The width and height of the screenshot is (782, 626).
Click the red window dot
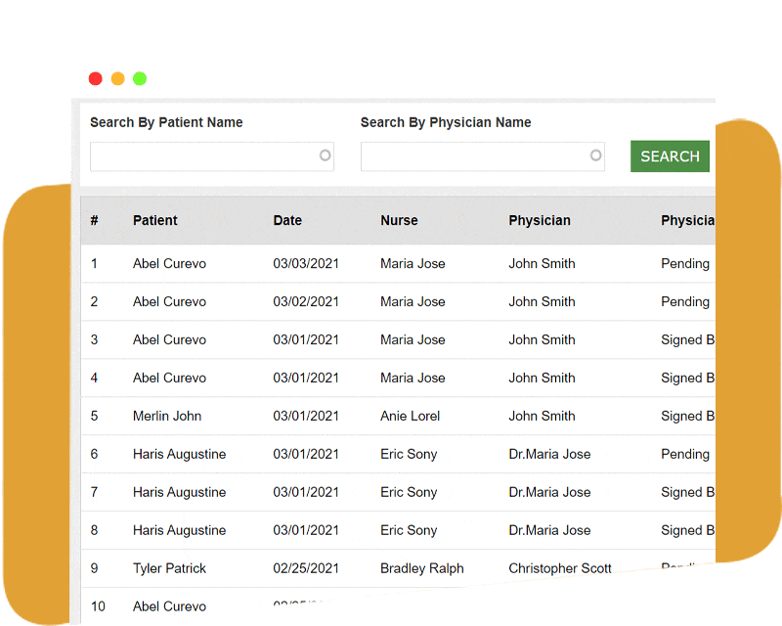tap(96, 78)
